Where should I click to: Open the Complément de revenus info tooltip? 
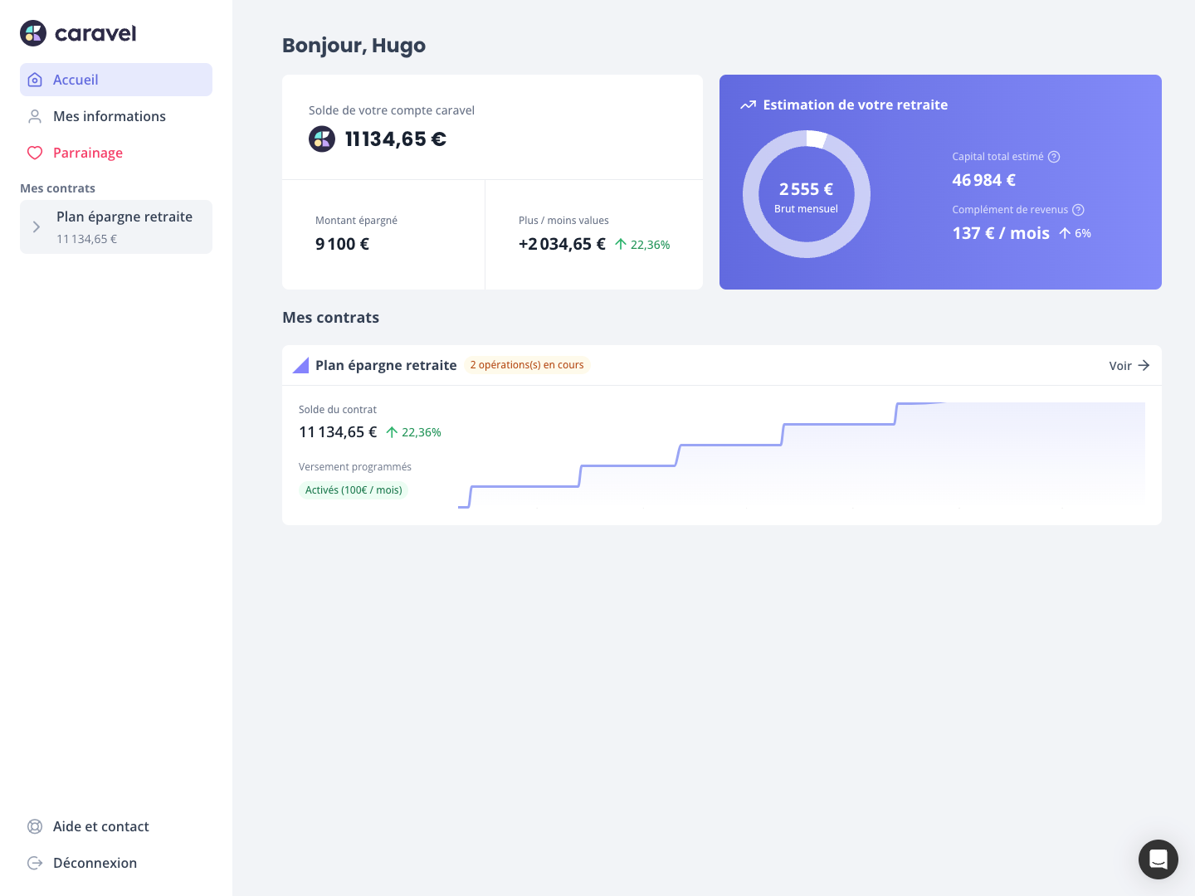click(x=1078, y=210)
